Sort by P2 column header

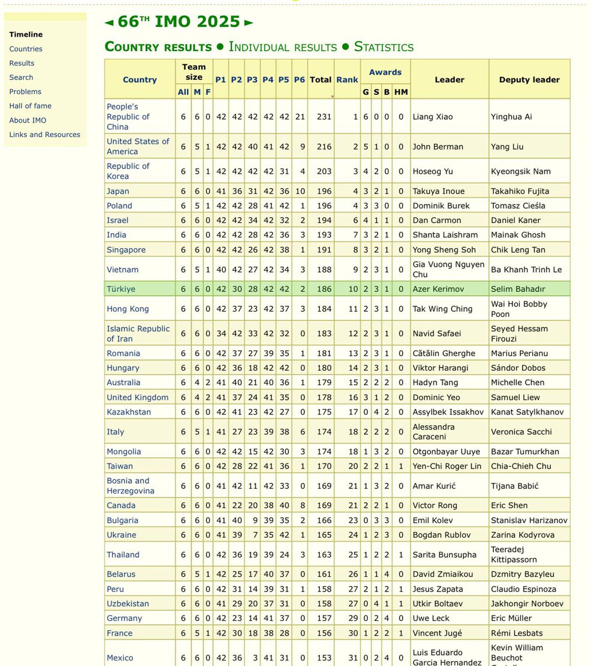237,79
